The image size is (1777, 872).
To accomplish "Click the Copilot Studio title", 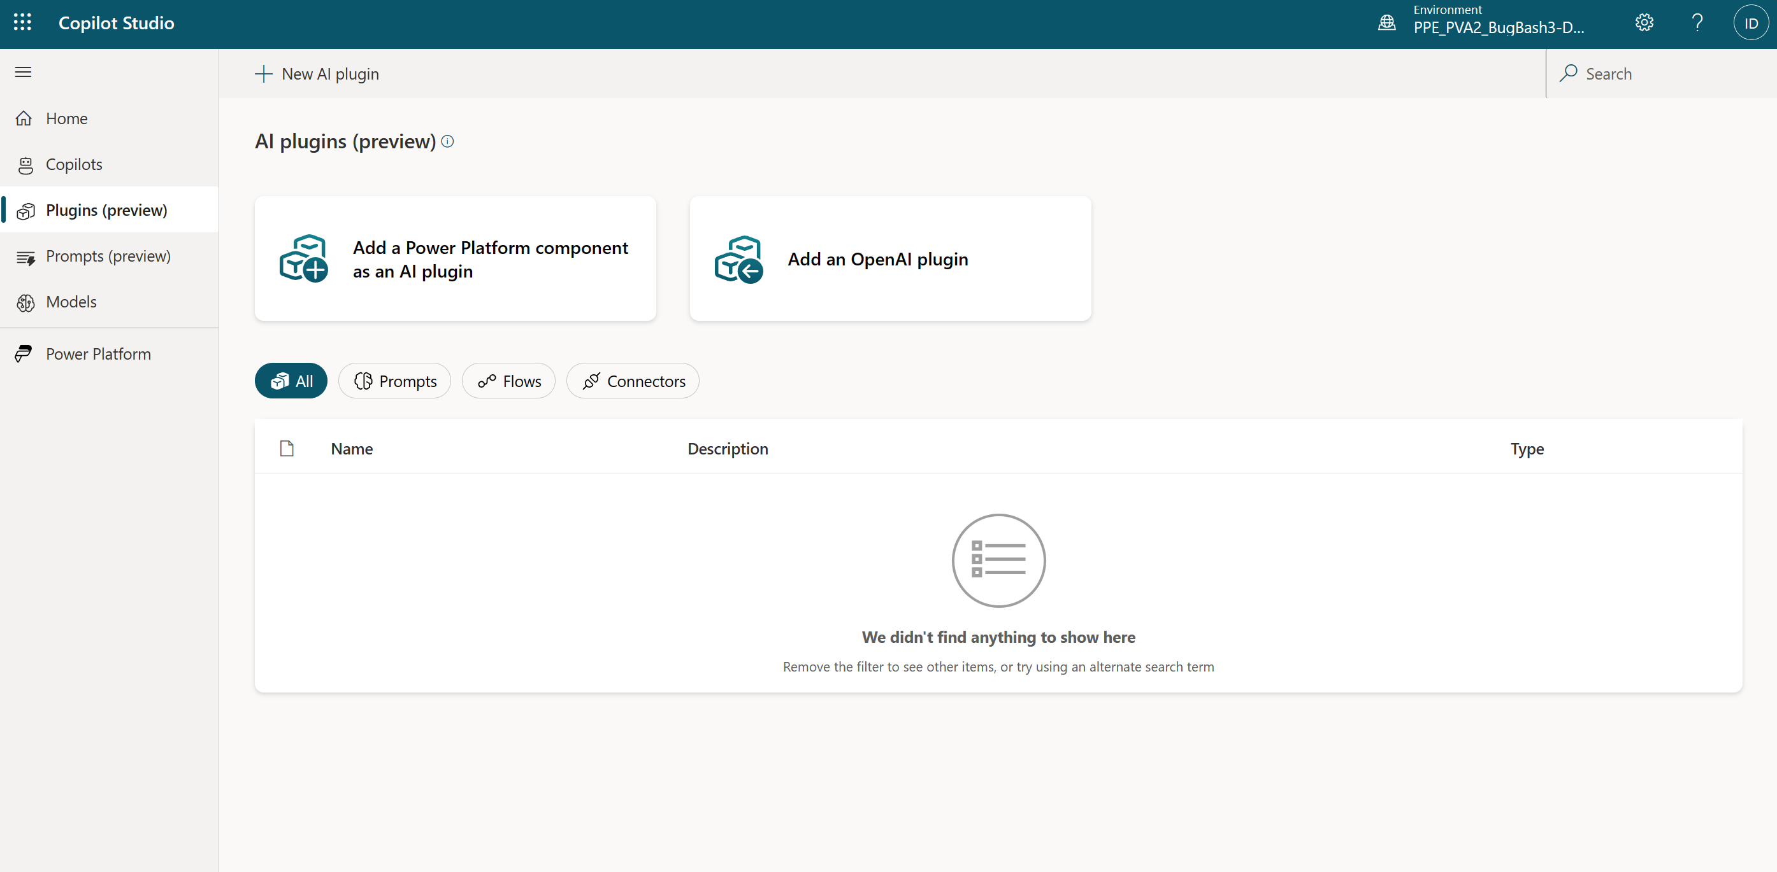I will pyautogui.click(x=116, y=23).
